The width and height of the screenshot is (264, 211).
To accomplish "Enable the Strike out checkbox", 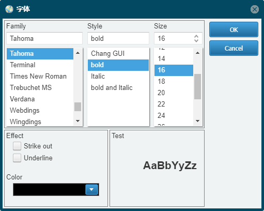I will 17,146.
